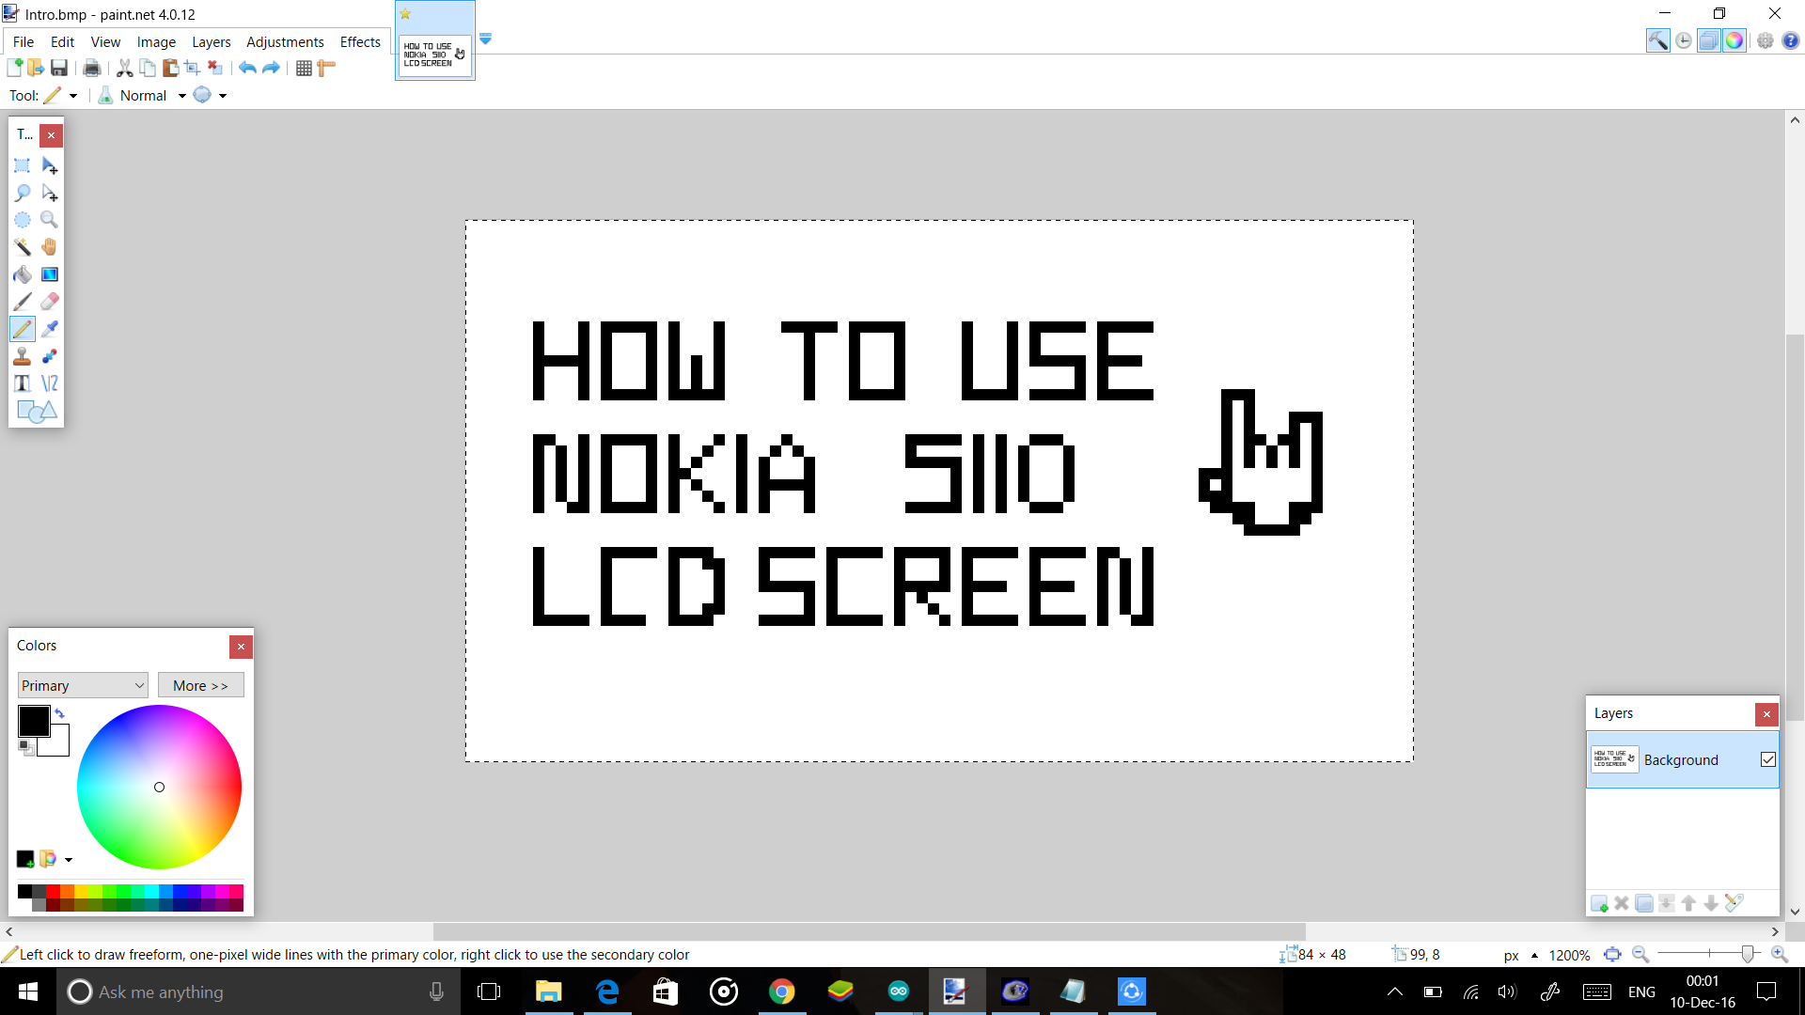This screenshot has height=1015, width=1805.
Task: Select the Color Picker tool
Action: point(50,328)
